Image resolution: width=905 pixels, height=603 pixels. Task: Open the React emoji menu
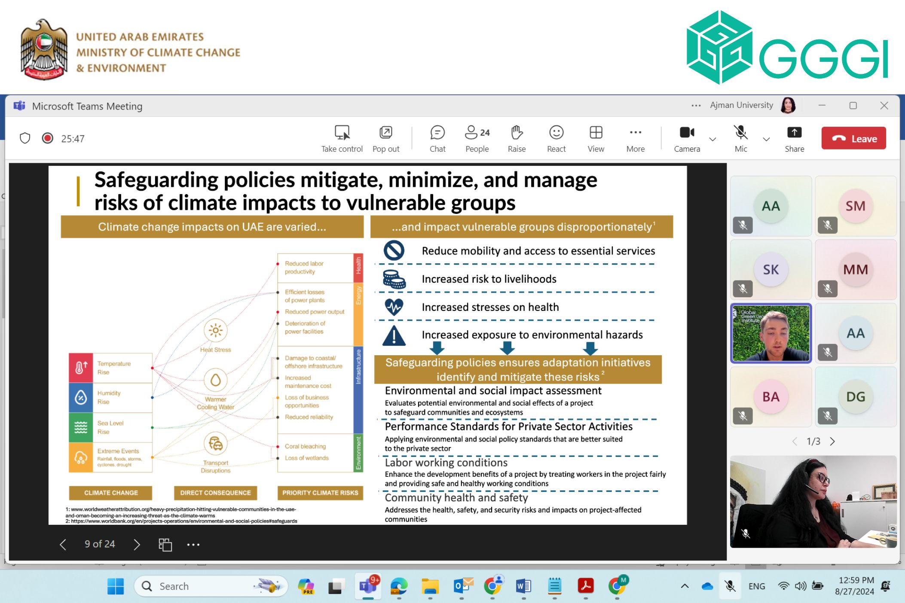[x=556, y=133]
